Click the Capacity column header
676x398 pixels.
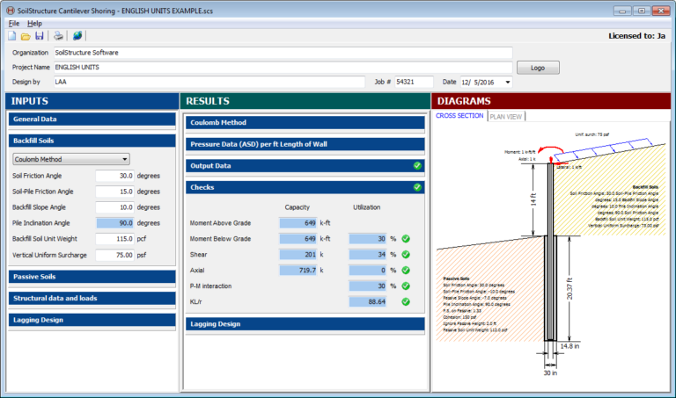point(297,207)
